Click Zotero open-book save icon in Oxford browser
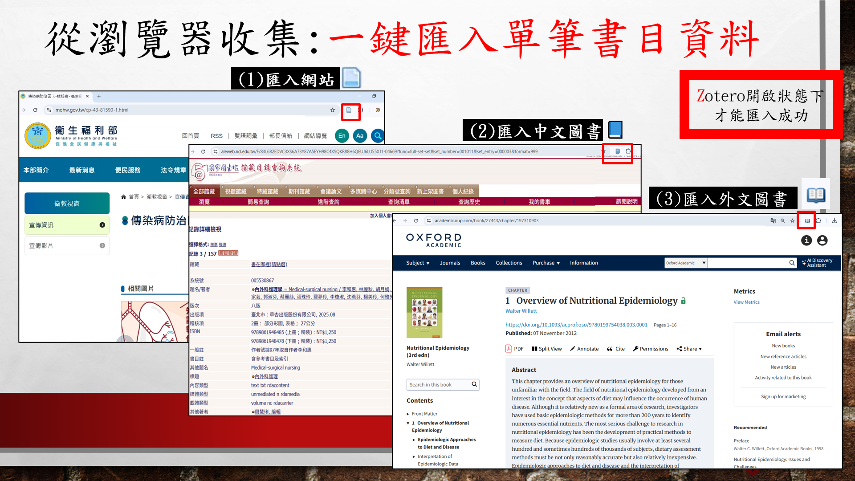Viewport: 855px width, 481px height. (x=807, y=220)
